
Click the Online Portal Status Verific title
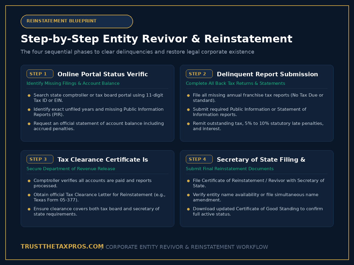(x=103, y=74)
